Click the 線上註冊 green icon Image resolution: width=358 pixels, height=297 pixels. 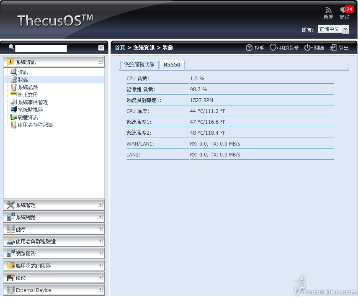pos(14,94)
